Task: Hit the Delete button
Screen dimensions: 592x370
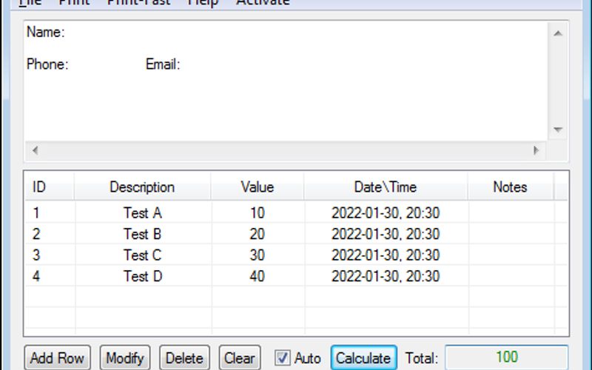Action: (184, 358)
